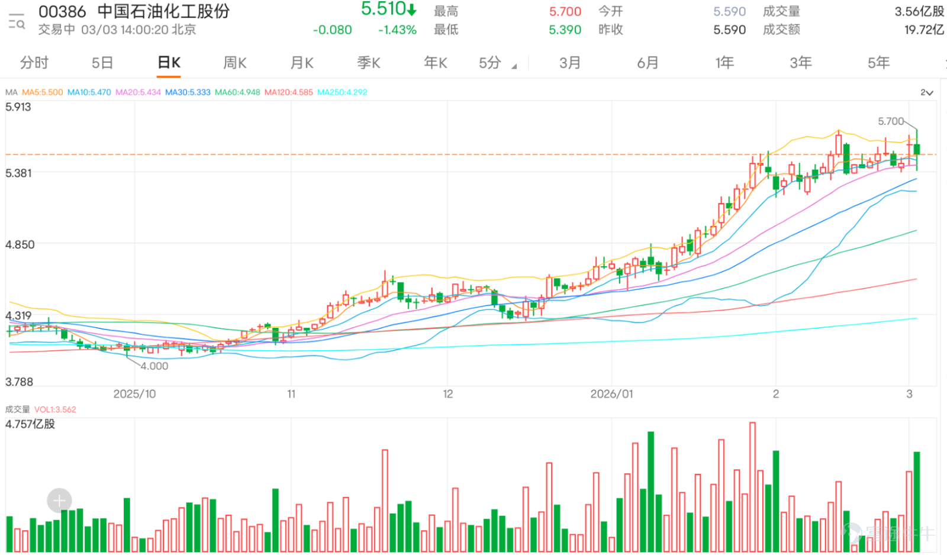This screenshot has width=947, height=555.
Task: Switch to the 分时 tab
Action: point(34,63)
